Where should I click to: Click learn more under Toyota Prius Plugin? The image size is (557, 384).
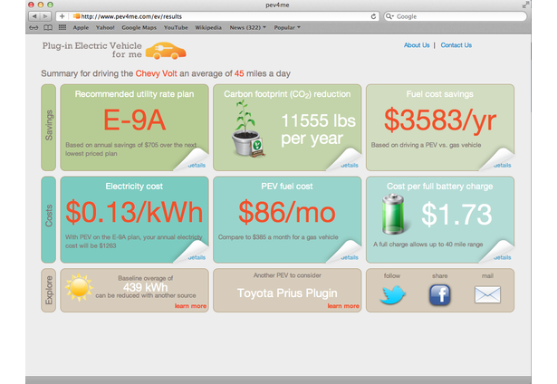tap(343, 306)
